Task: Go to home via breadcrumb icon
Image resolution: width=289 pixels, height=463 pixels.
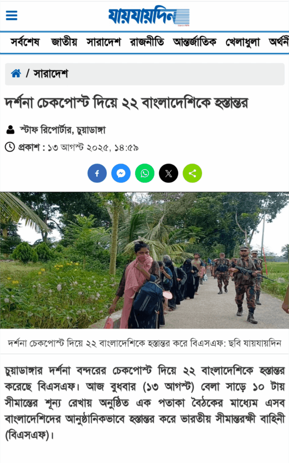Action: tap(16, 73)
